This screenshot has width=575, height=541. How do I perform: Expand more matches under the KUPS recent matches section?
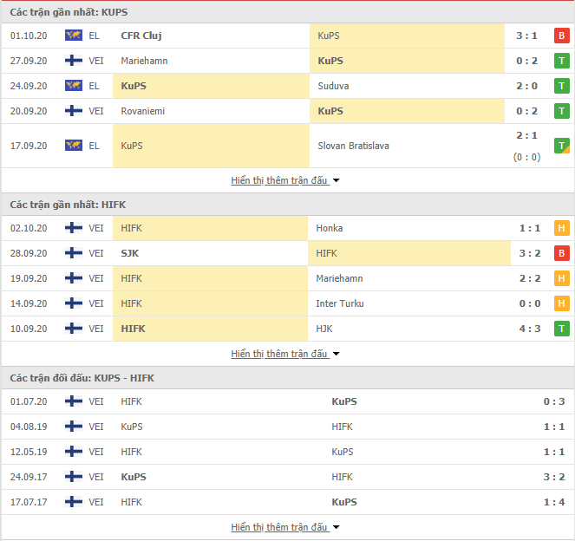click(x=284, y=180)
